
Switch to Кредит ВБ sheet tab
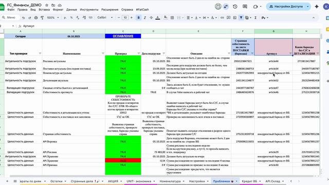click(249, 181)
